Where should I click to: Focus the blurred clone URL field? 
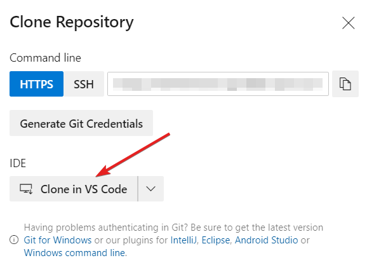click(x=218, y=84)
